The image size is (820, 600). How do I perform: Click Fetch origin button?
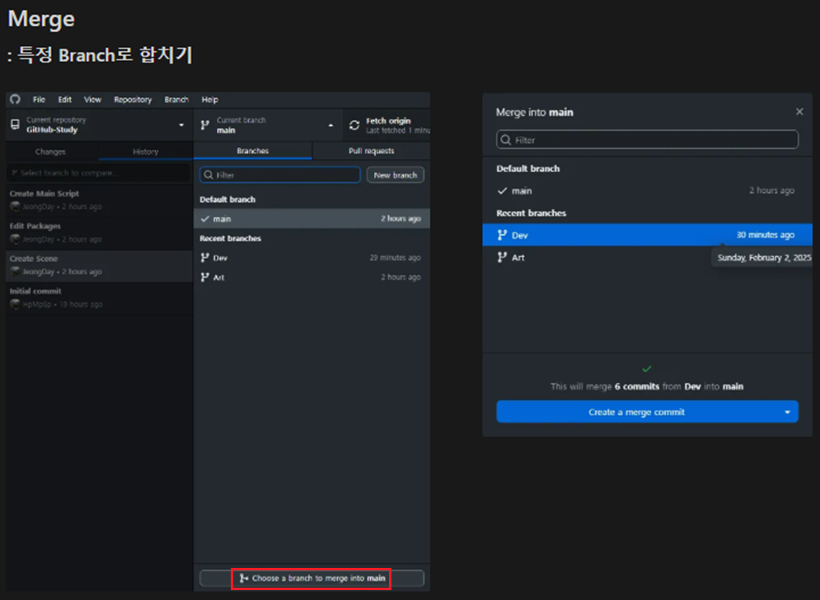click(387, 125)
